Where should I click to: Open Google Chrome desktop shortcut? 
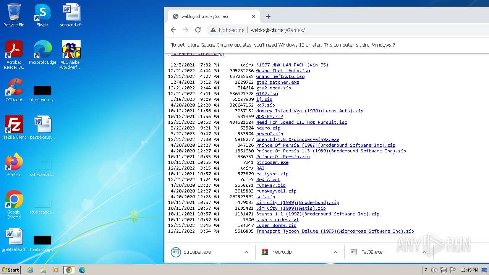[x=14, y=204]
